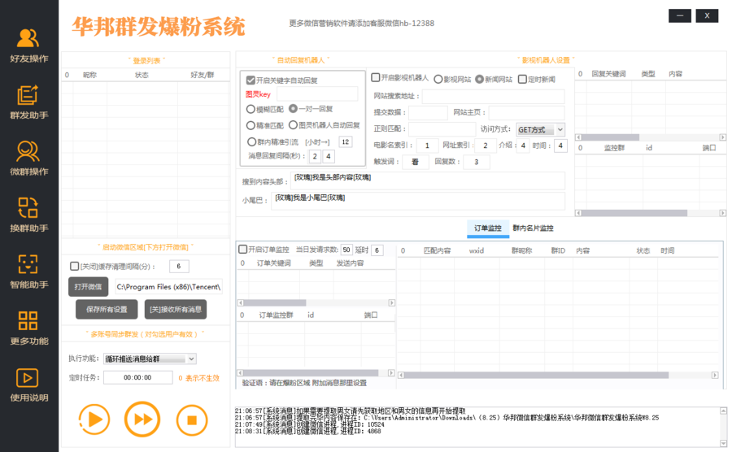Choose the 影视网站 radio option
The width and height of the screenshot is (732, 452).
coord(438,80)
